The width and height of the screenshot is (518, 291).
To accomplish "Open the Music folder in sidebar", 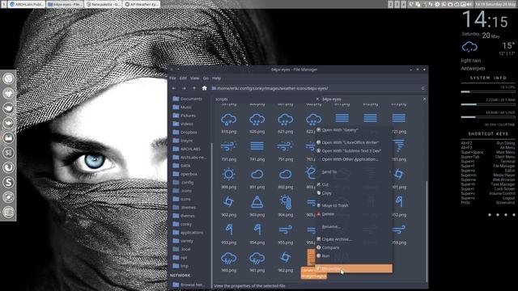I will [182, 108].
